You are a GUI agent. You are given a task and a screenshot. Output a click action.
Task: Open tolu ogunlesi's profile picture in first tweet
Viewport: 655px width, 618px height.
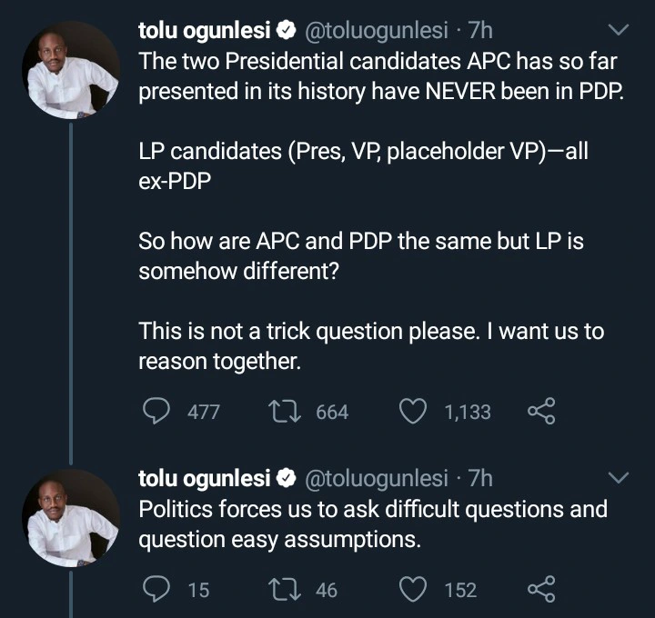[71, 71]
